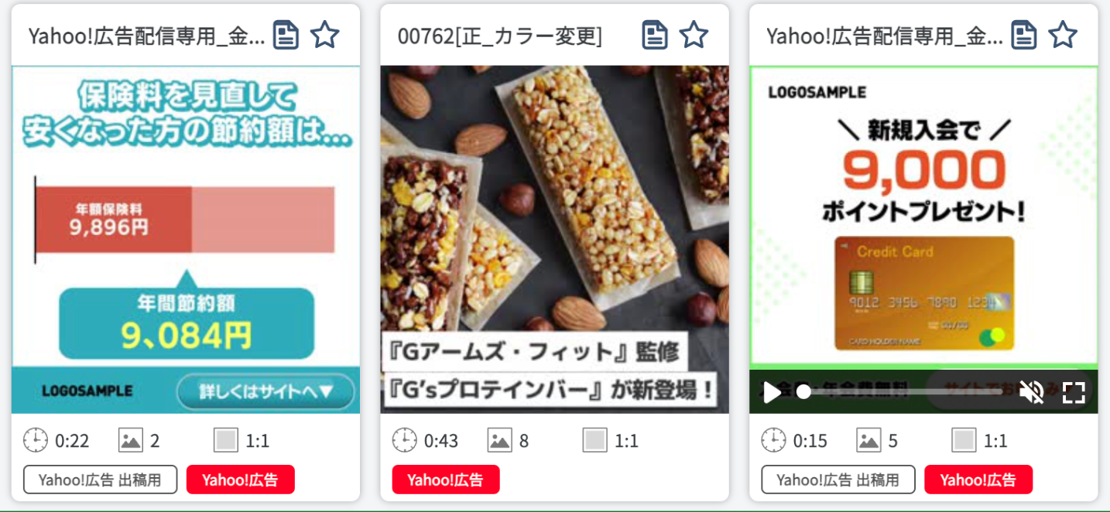Image resolution: width=1110 pixels, height=512 pixels.
Task: Favorite the insurance savings ad with star
Action: [x=325, y=35]
